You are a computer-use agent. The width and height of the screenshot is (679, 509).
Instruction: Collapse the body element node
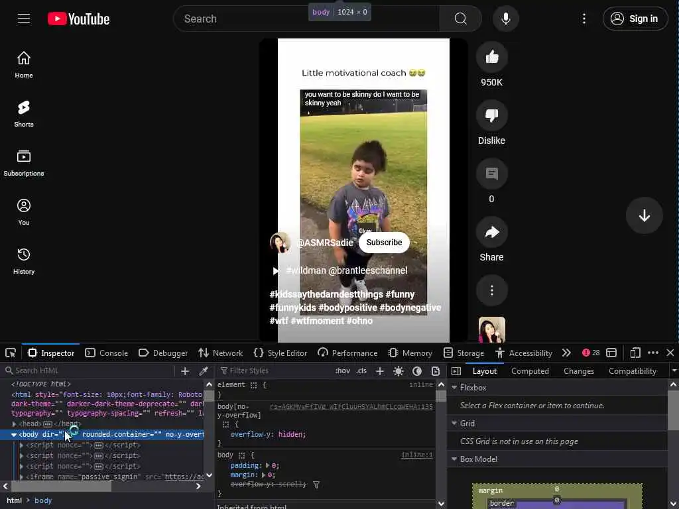14,435
